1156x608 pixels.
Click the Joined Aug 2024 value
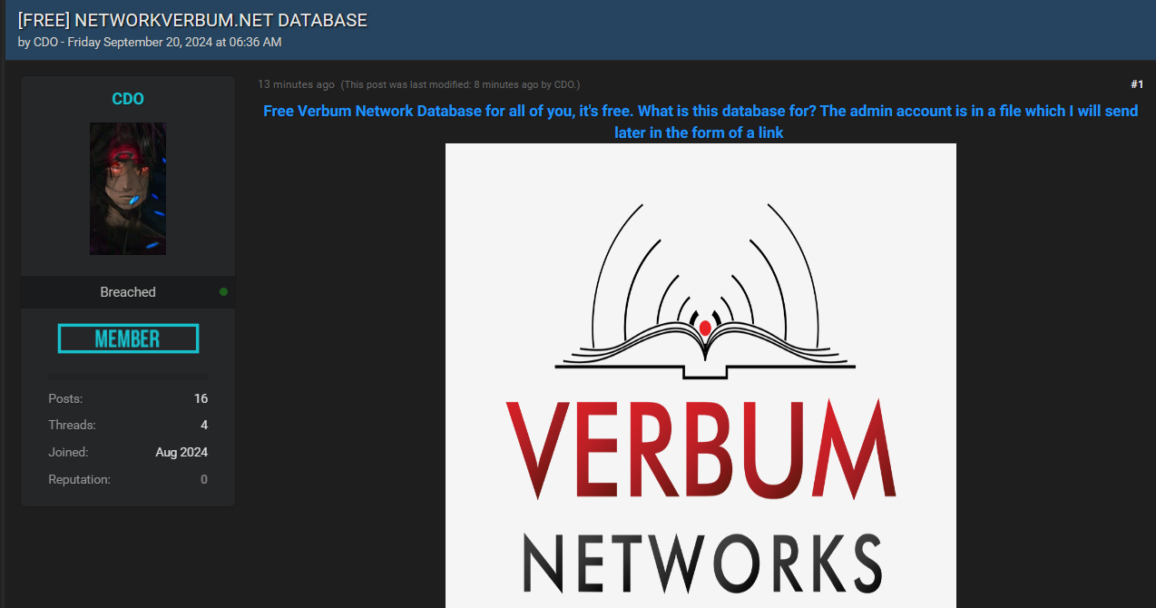(x=181, y=452)
